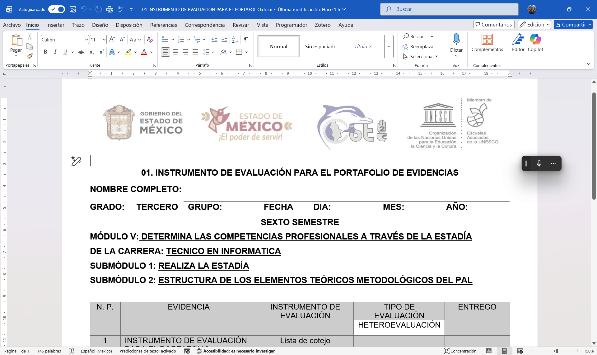
Task: Show paragraph marks
Action: pos(246,40)
